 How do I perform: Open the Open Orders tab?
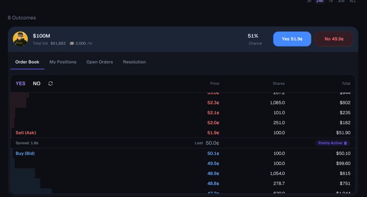(x=100, y=62)
